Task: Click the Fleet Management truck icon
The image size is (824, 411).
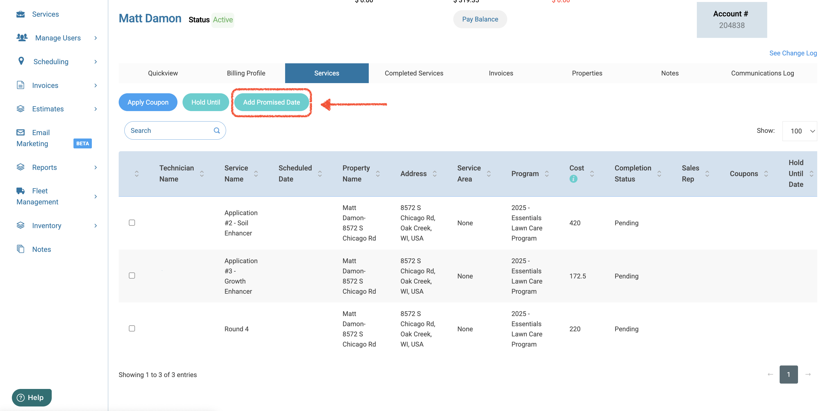Action: [20, 191]
